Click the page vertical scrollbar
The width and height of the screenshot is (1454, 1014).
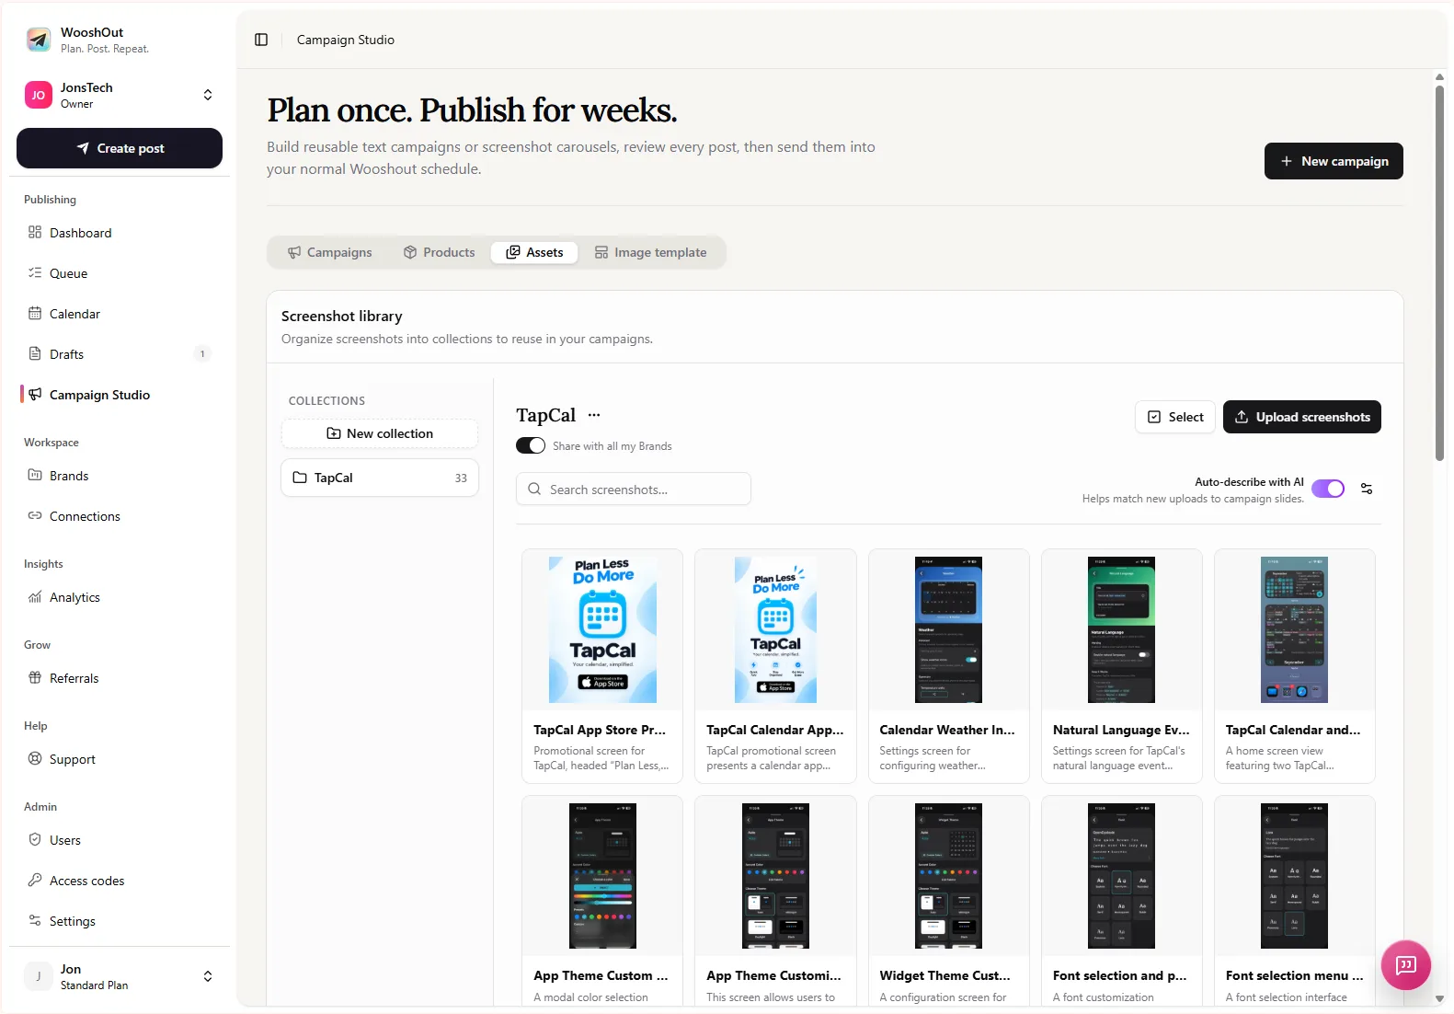(x=1439, y=272)
